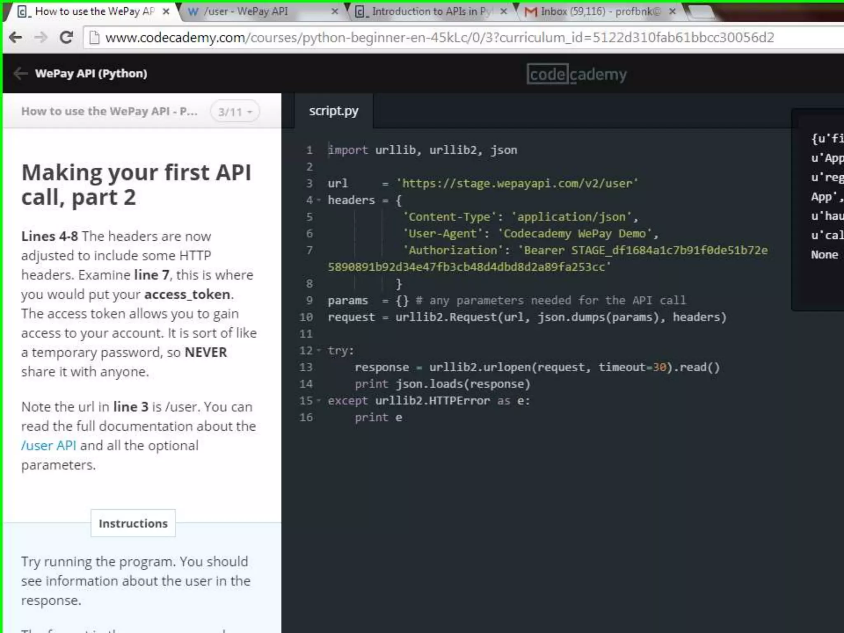The height and width of the screenshot is (633, 844).
Task: Close the 'How to use the WePay API' tab
Action: pyautogui.click(x=166, y=12)
